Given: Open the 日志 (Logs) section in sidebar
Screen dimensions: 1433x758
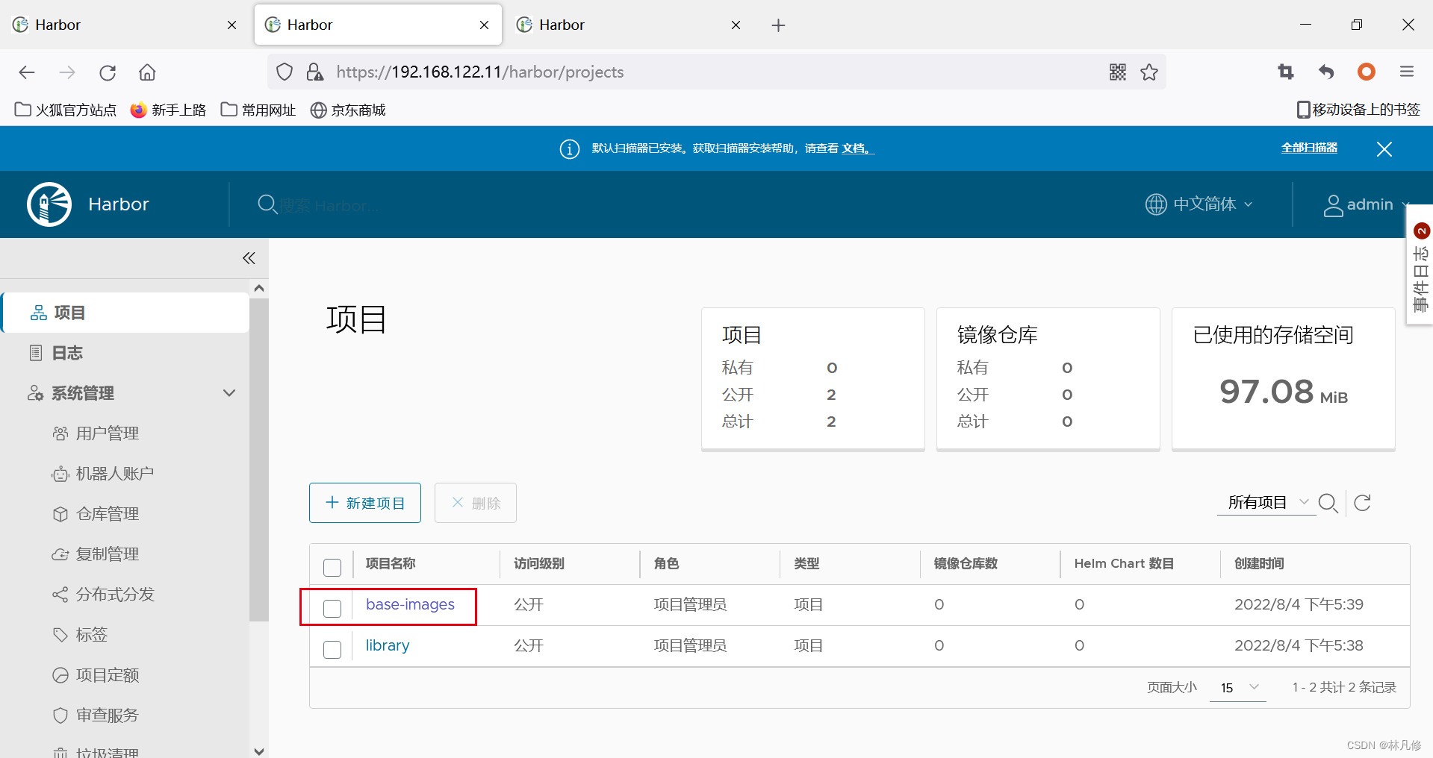Looking at the screenshot, I should [x=66, y=352].
